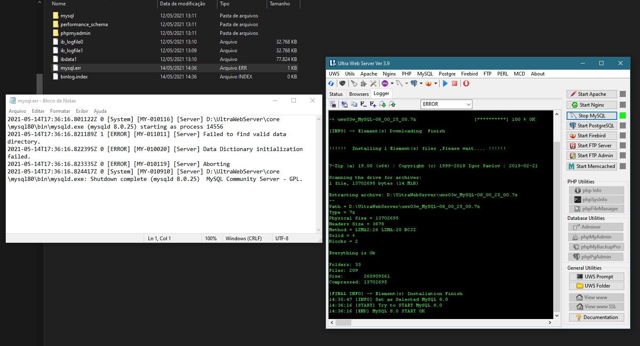This screenshot has width=640, height=346.
Task: Click the gray status square beside Start Nginx
Action: tap(623, 105)
